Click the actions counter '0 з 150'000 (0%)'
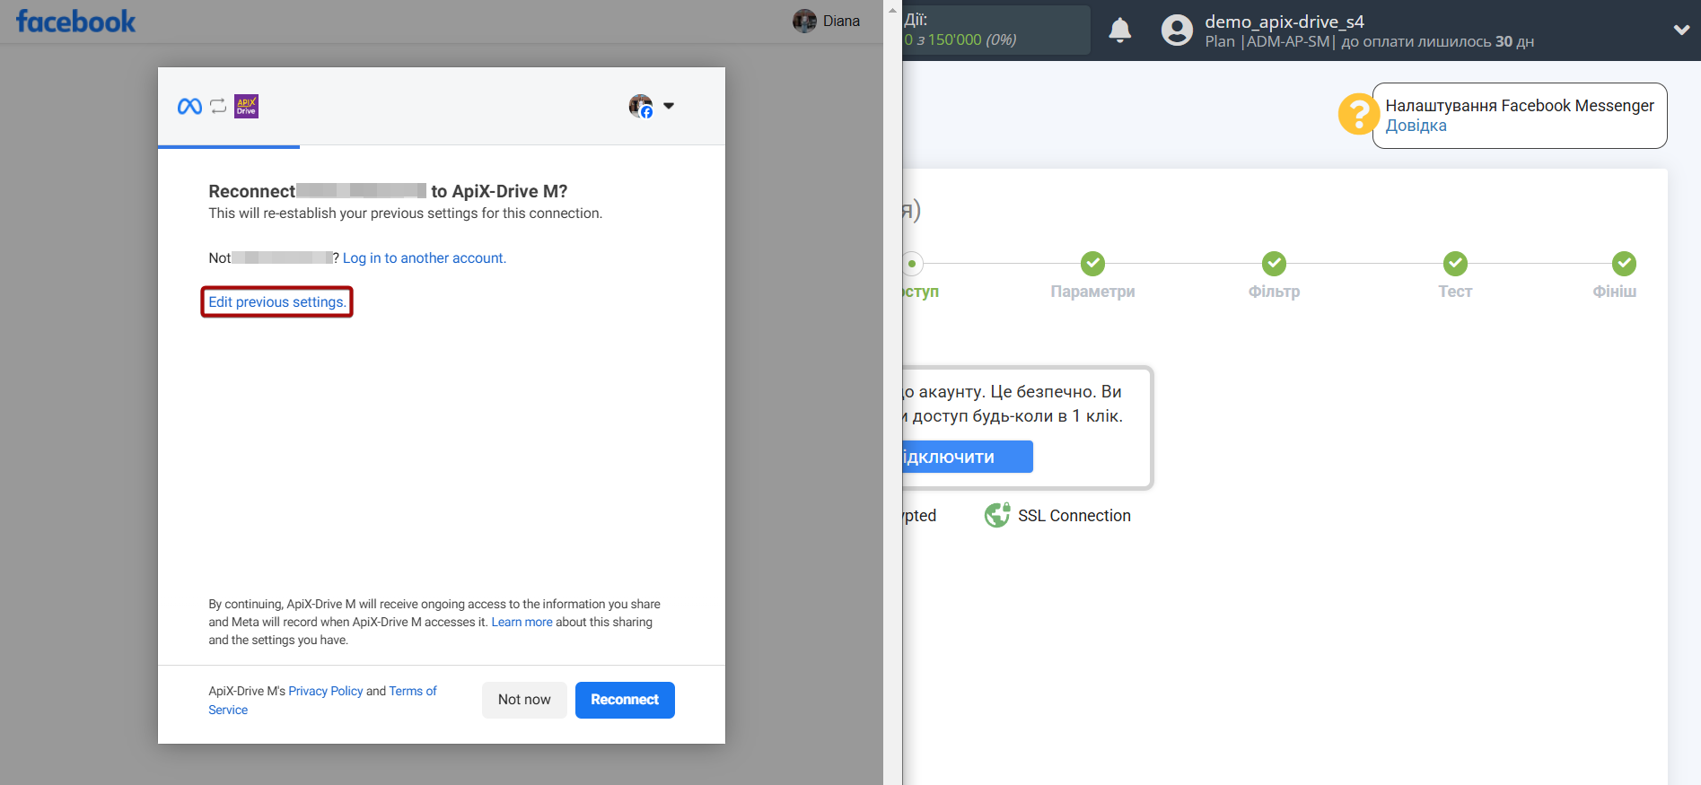 tap(960, 39)
